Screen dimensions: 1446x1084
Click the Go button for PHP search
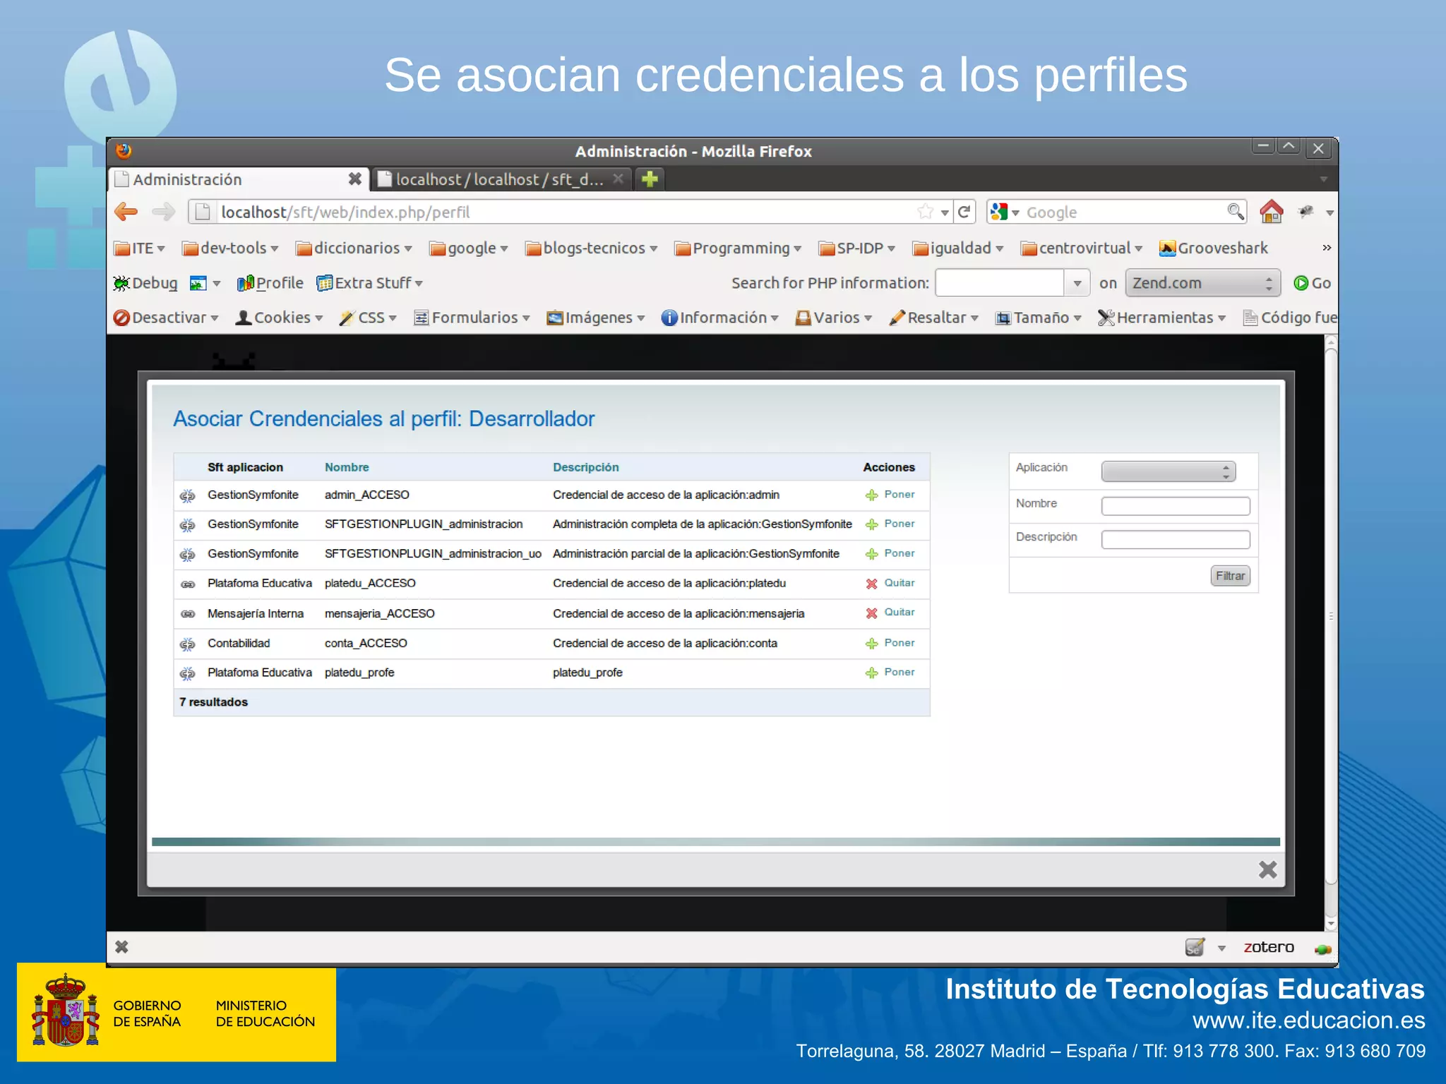click(1312, 283)
